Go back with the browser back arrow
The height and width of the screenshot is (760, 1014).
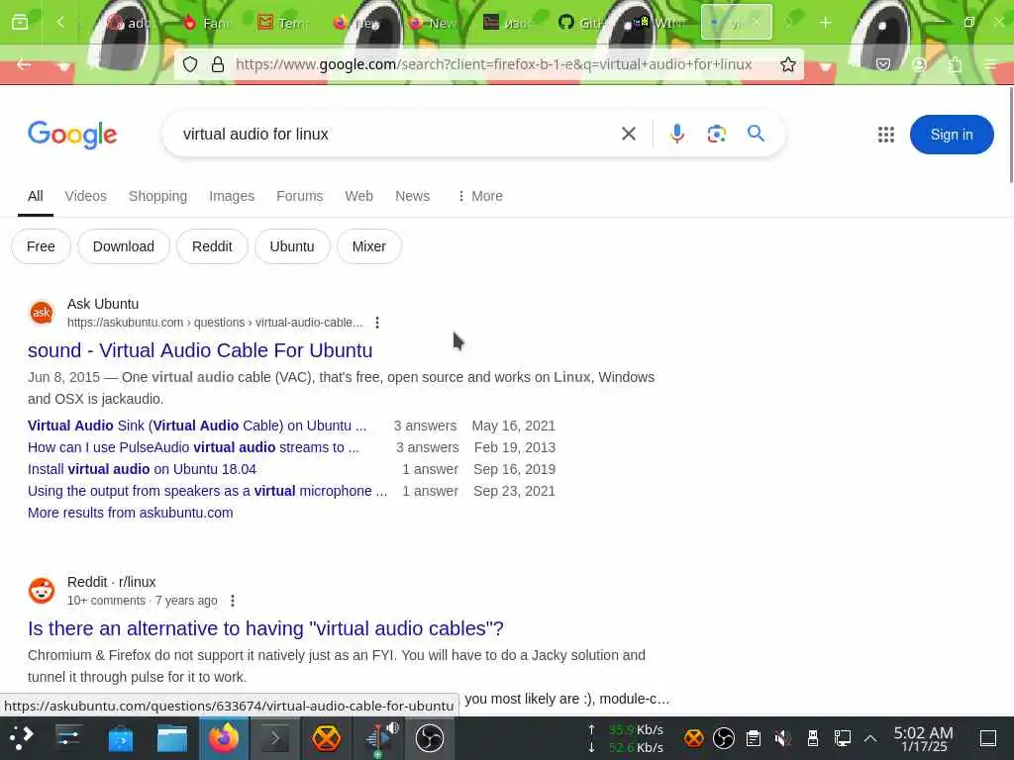(24, 64)
